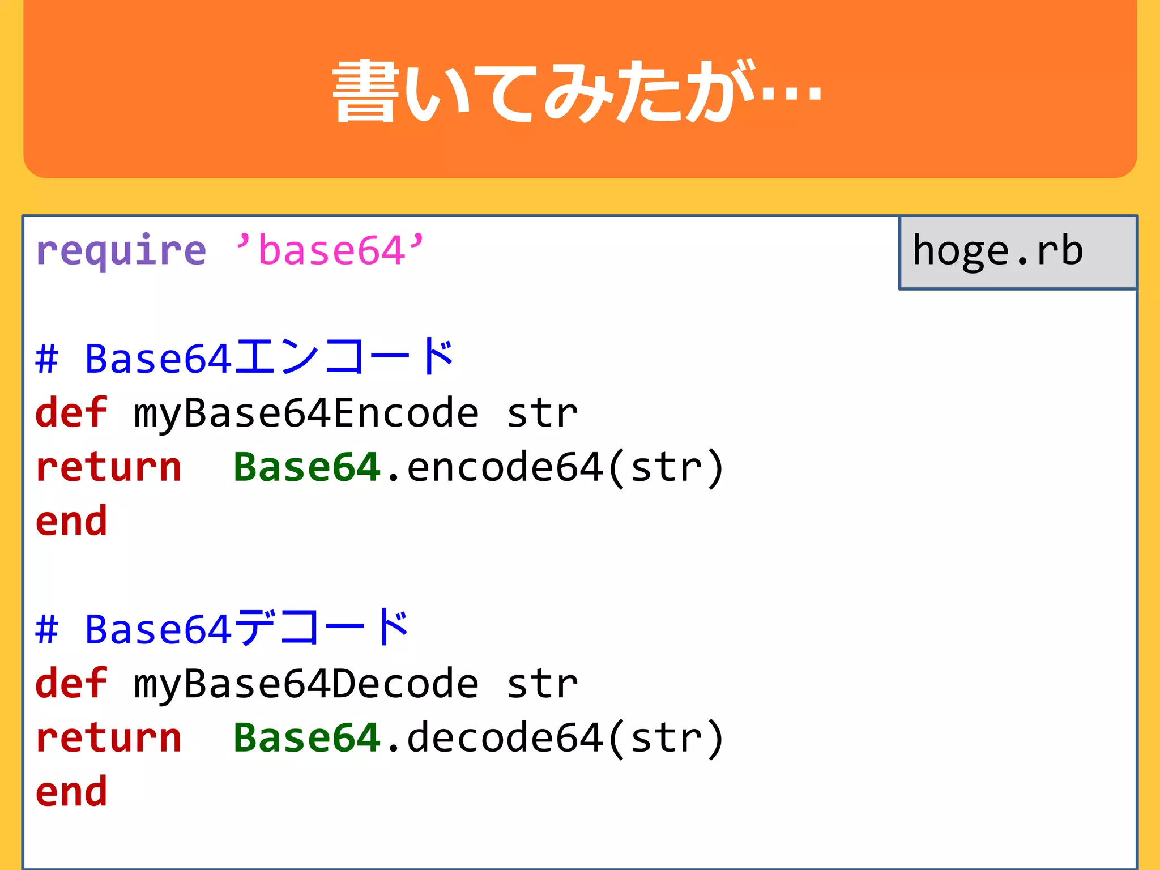Click the 'end' closing myBase64Encode
Image resolution: width=1160 pixels, height=870 pixels.
[71, 521]
